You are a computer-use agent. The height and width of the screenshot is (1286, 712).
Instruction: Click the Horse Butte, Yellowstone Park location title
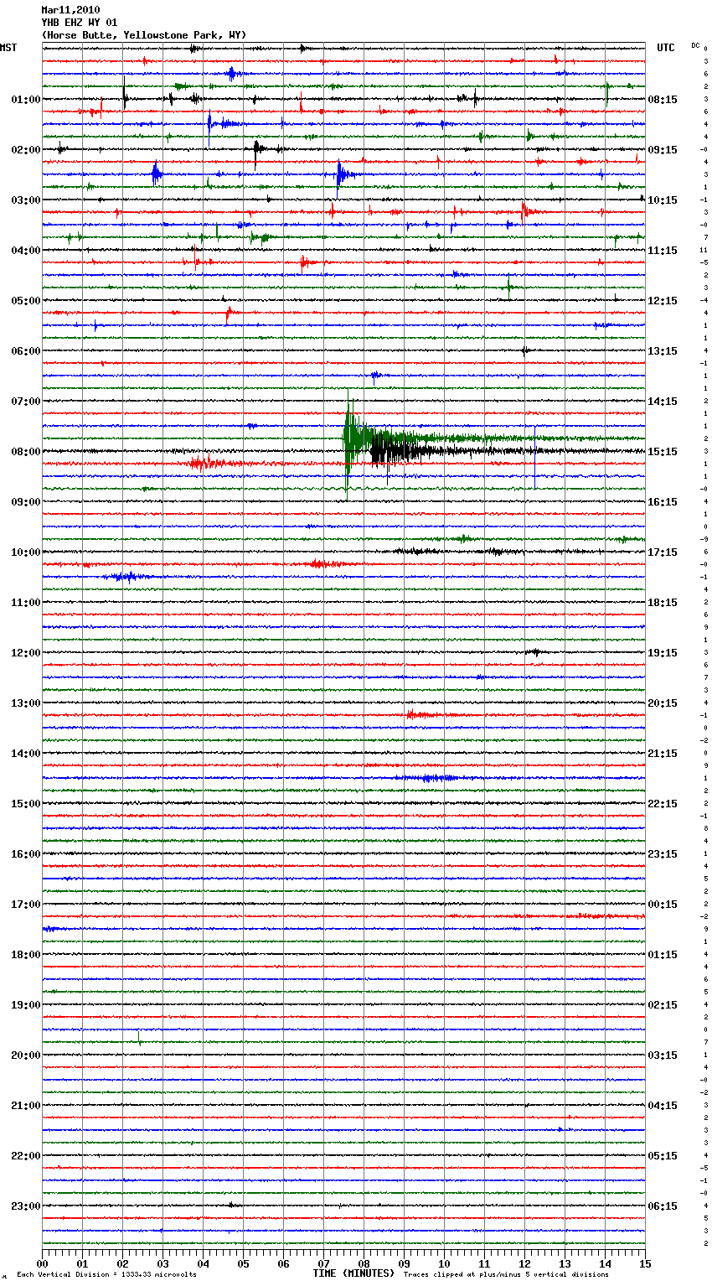144,35
